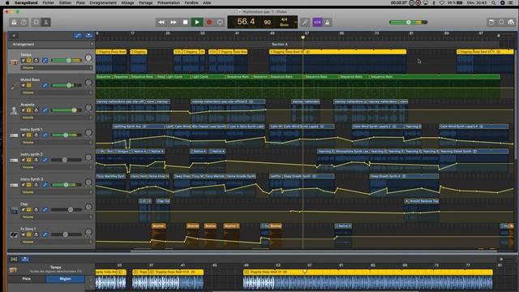The image size is (519, 292).
Task: Open Instru synth 2 Volume automation dropdown
Action: point(57,167)
